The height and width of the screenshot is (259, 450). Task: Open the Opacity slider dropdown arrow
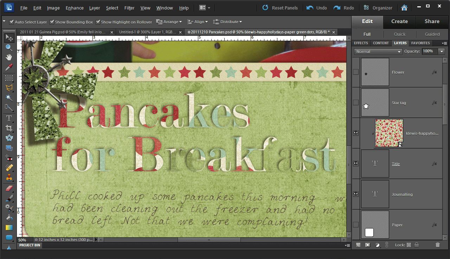point(442,52)
